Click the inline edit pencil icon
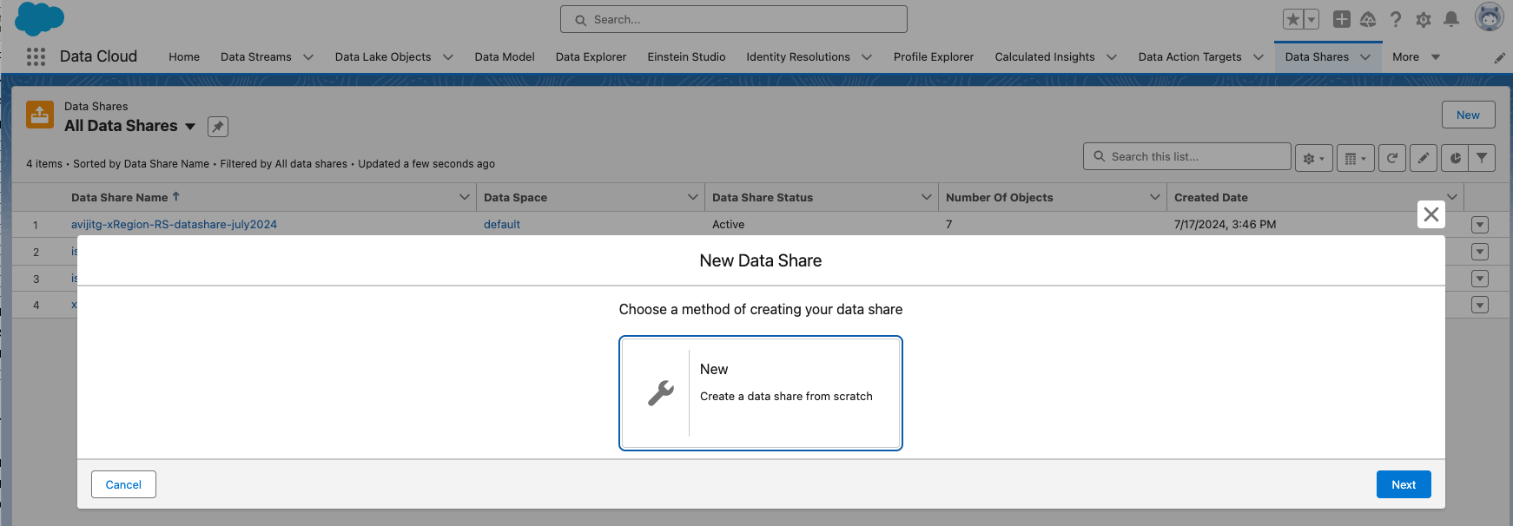1513x526 pixels. click(1423, 158)
